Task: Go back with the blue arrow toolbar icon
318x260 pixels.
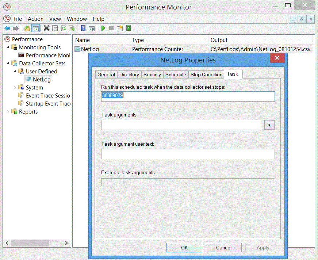Action: [7, 28]
